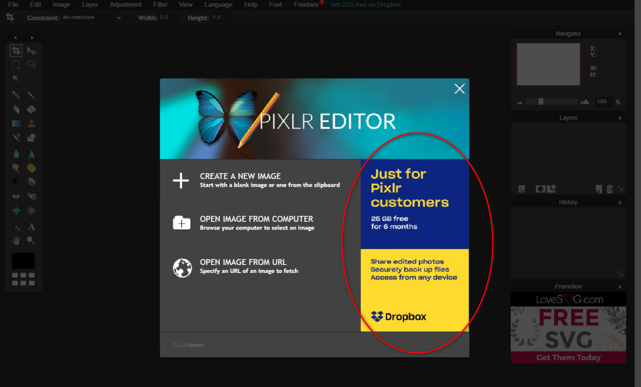Toggle layer settings in Layers panel

(x=522, y=189)
